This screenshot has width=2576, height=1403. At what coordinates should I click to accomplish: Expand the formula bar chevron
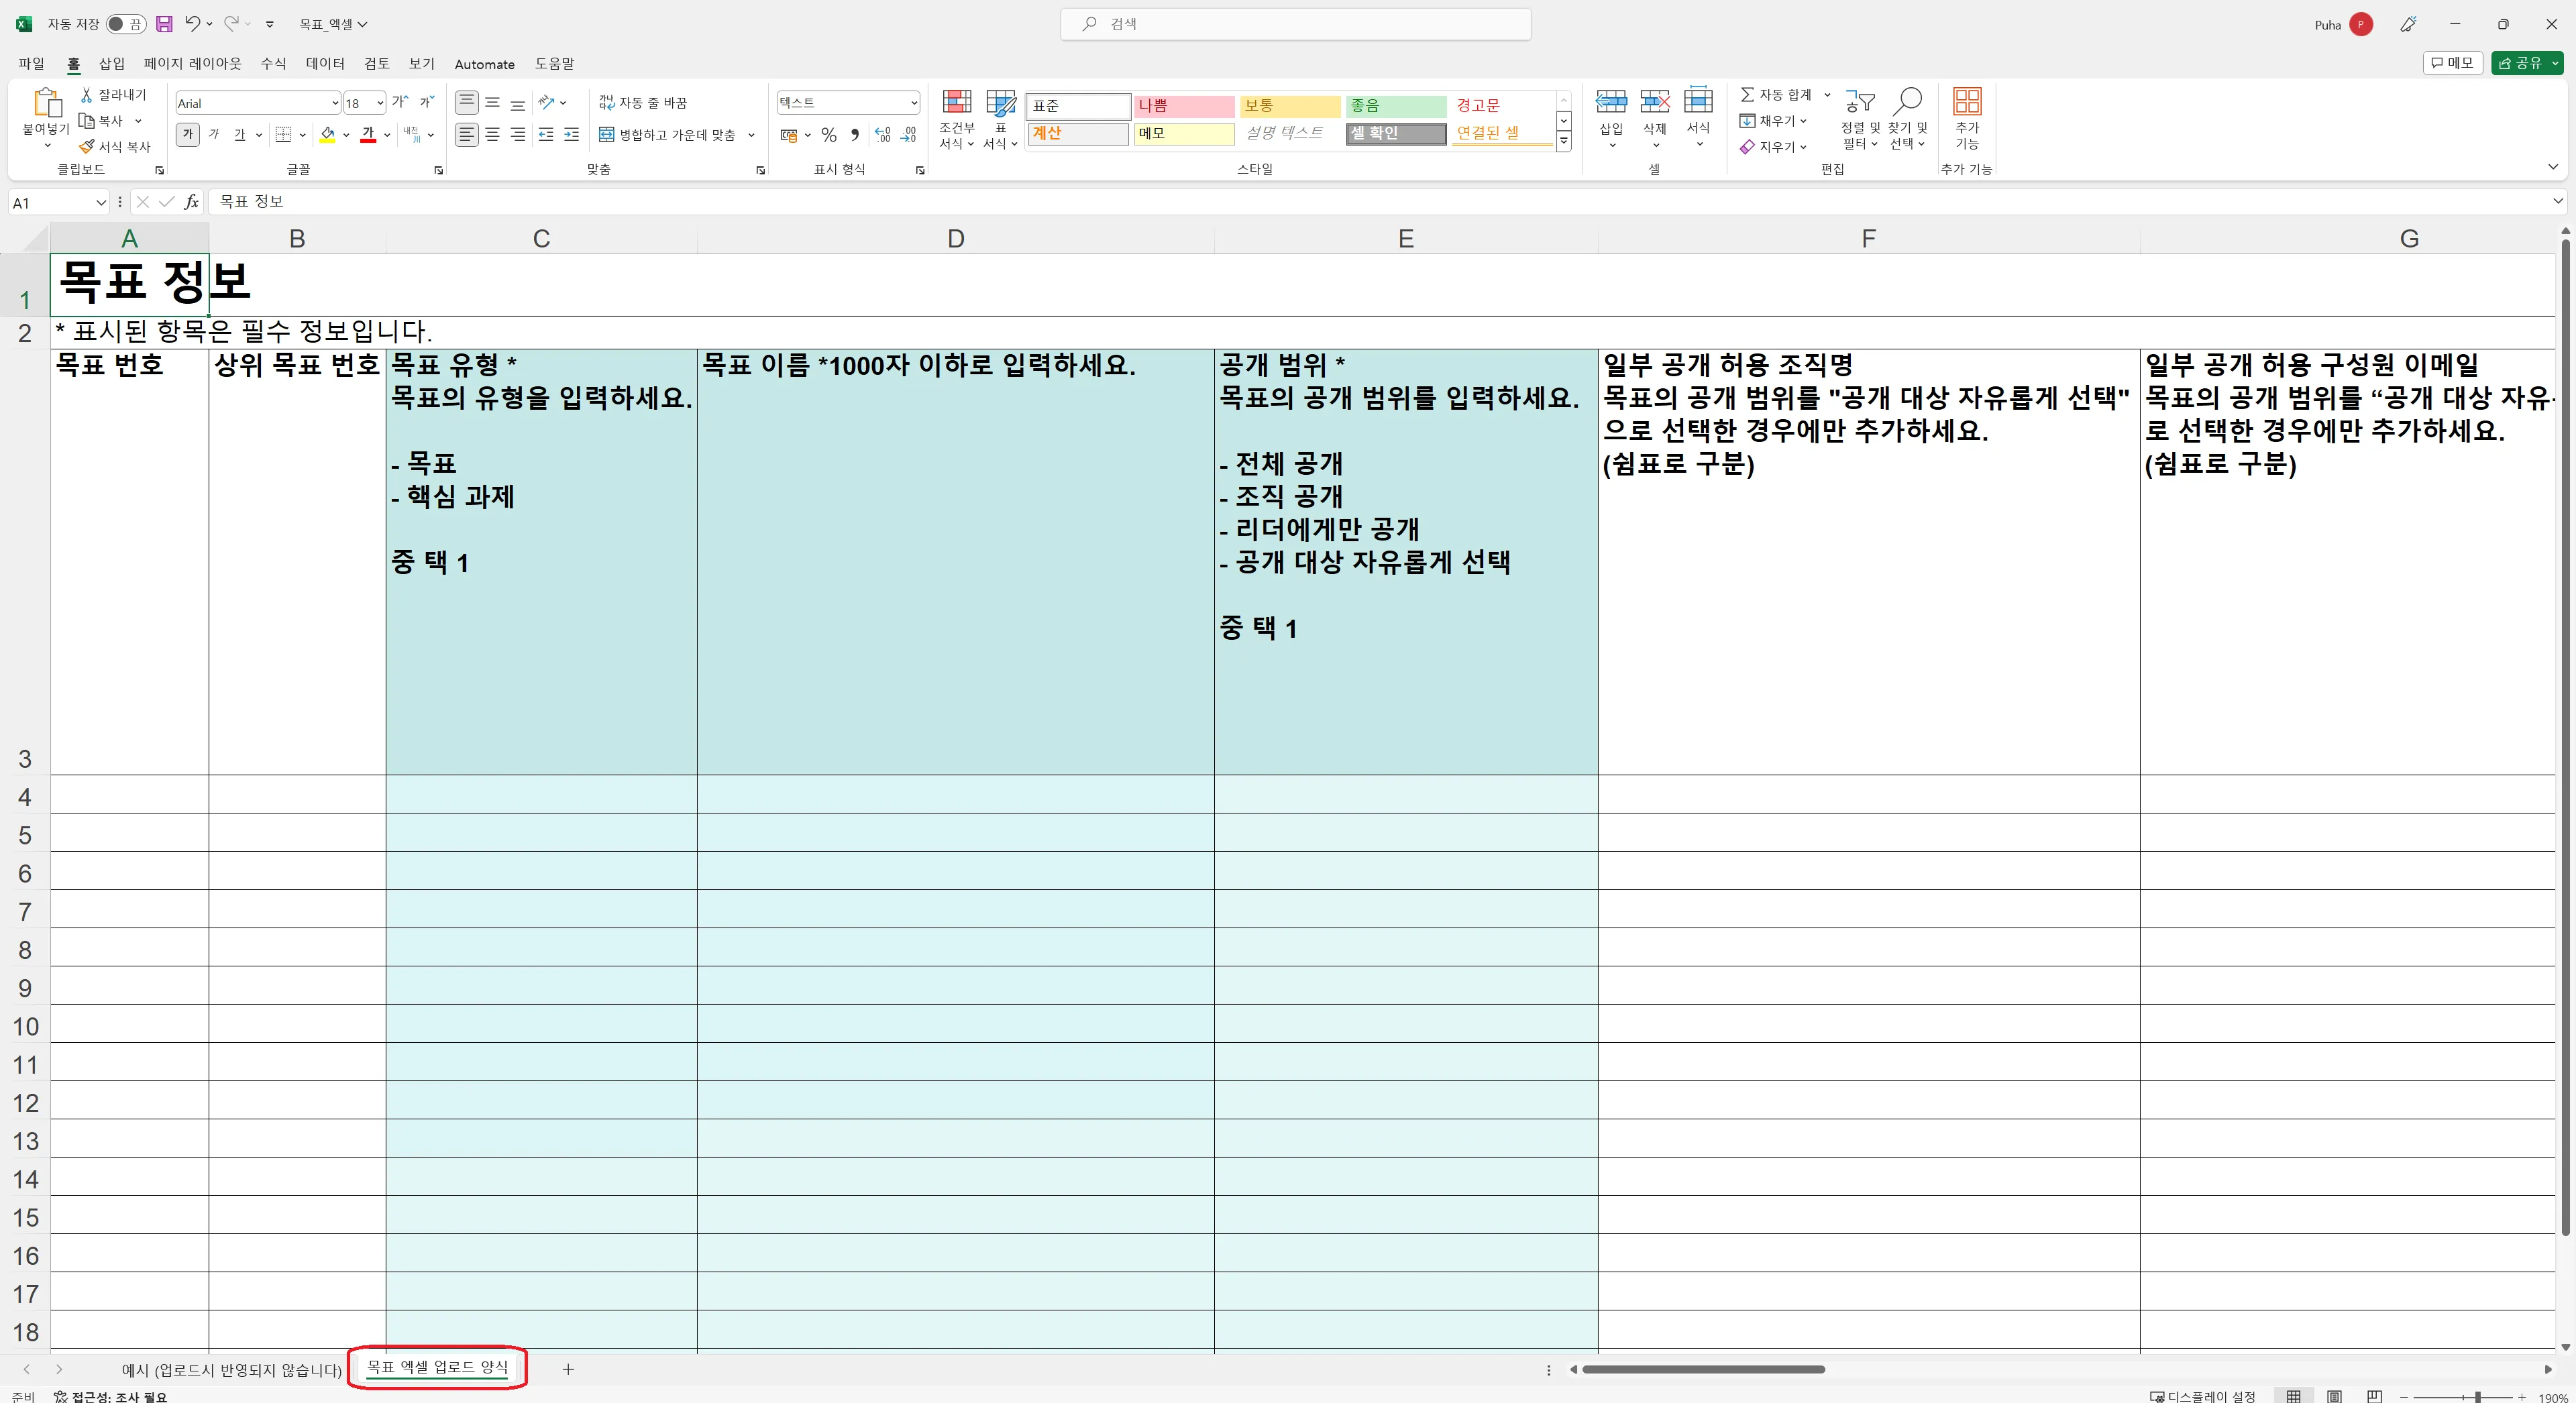[x=2558, y=201]
